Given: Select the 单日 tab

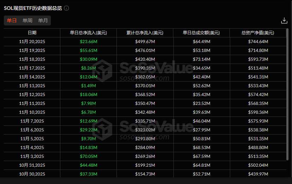Looking at the screenshot, I should [12, 20].
